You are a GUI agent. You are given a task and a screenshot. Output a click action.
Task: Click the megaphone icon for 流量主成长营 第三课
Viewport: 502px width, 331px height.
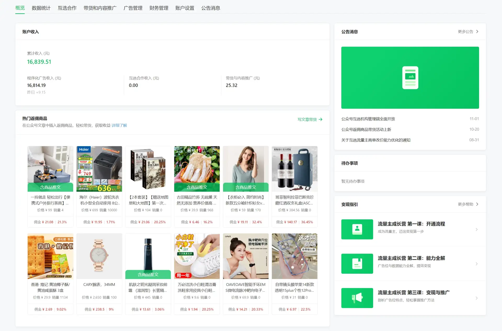(x=357, y=298)
